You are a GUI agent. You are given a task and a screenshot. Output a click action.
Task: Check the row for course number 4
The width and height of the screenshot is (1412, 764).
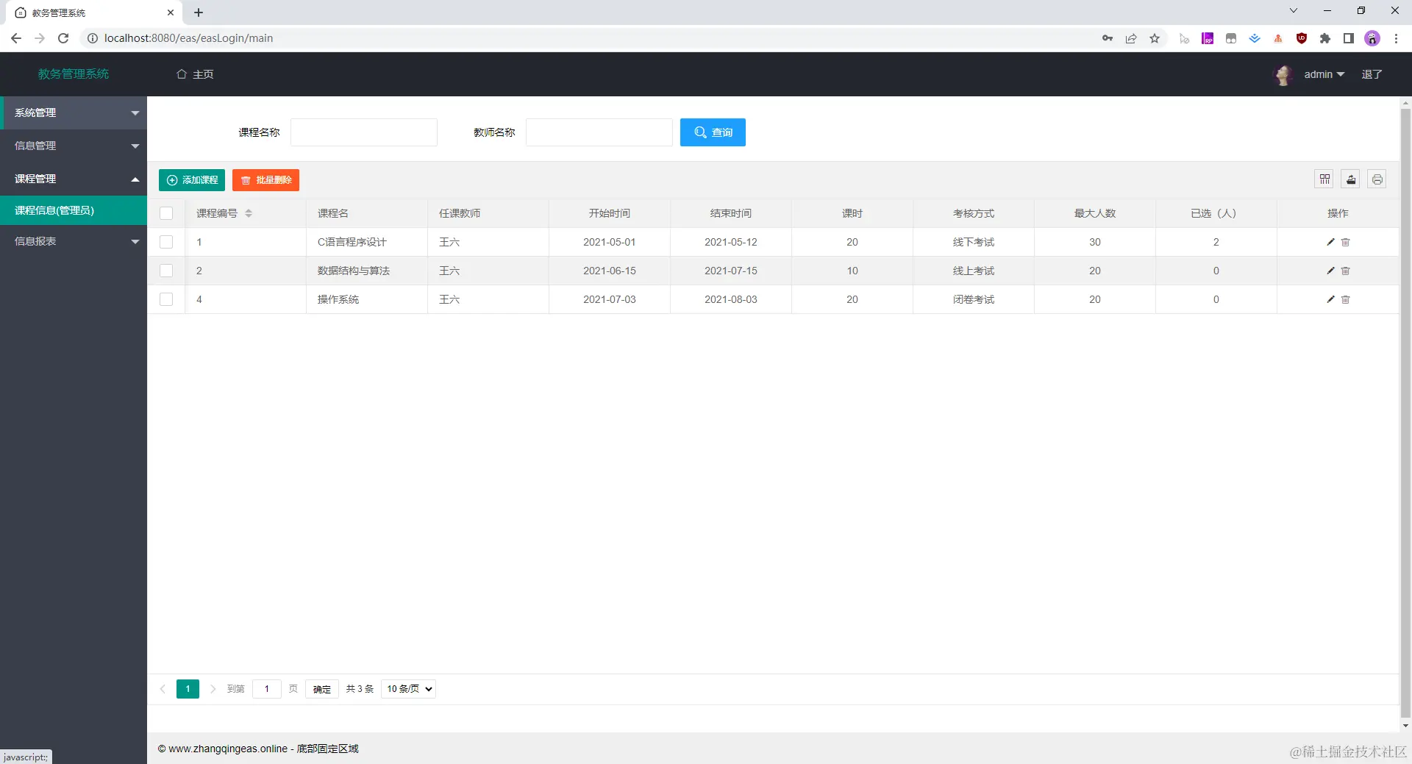(x=166, y=299)
